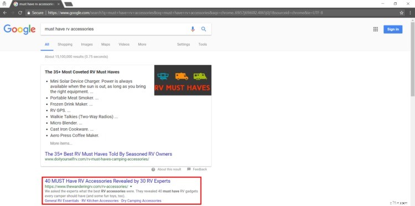The width and height of the screenshot is (415, 206).
Task: Open the Dry Camping Accessories sitelink
Action: click(141, 200)
